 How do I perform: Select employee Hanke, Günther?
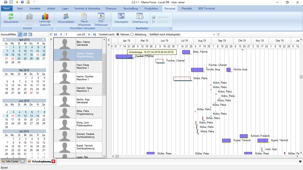click(78, 78)
